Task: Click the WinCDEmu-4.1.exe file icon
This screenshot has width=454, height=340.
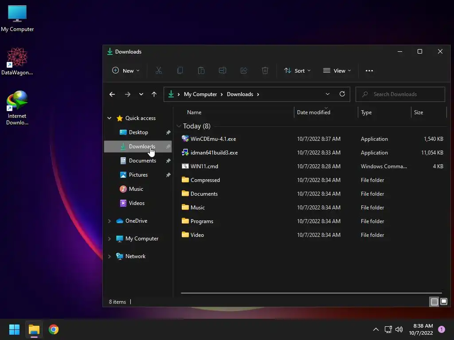Action: point(185,139)
